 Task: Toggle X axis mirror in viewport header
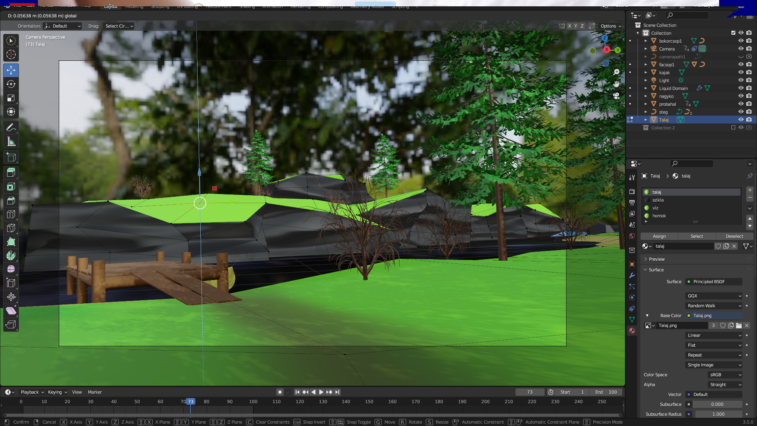pyautogui.click(x=569, y=26)
